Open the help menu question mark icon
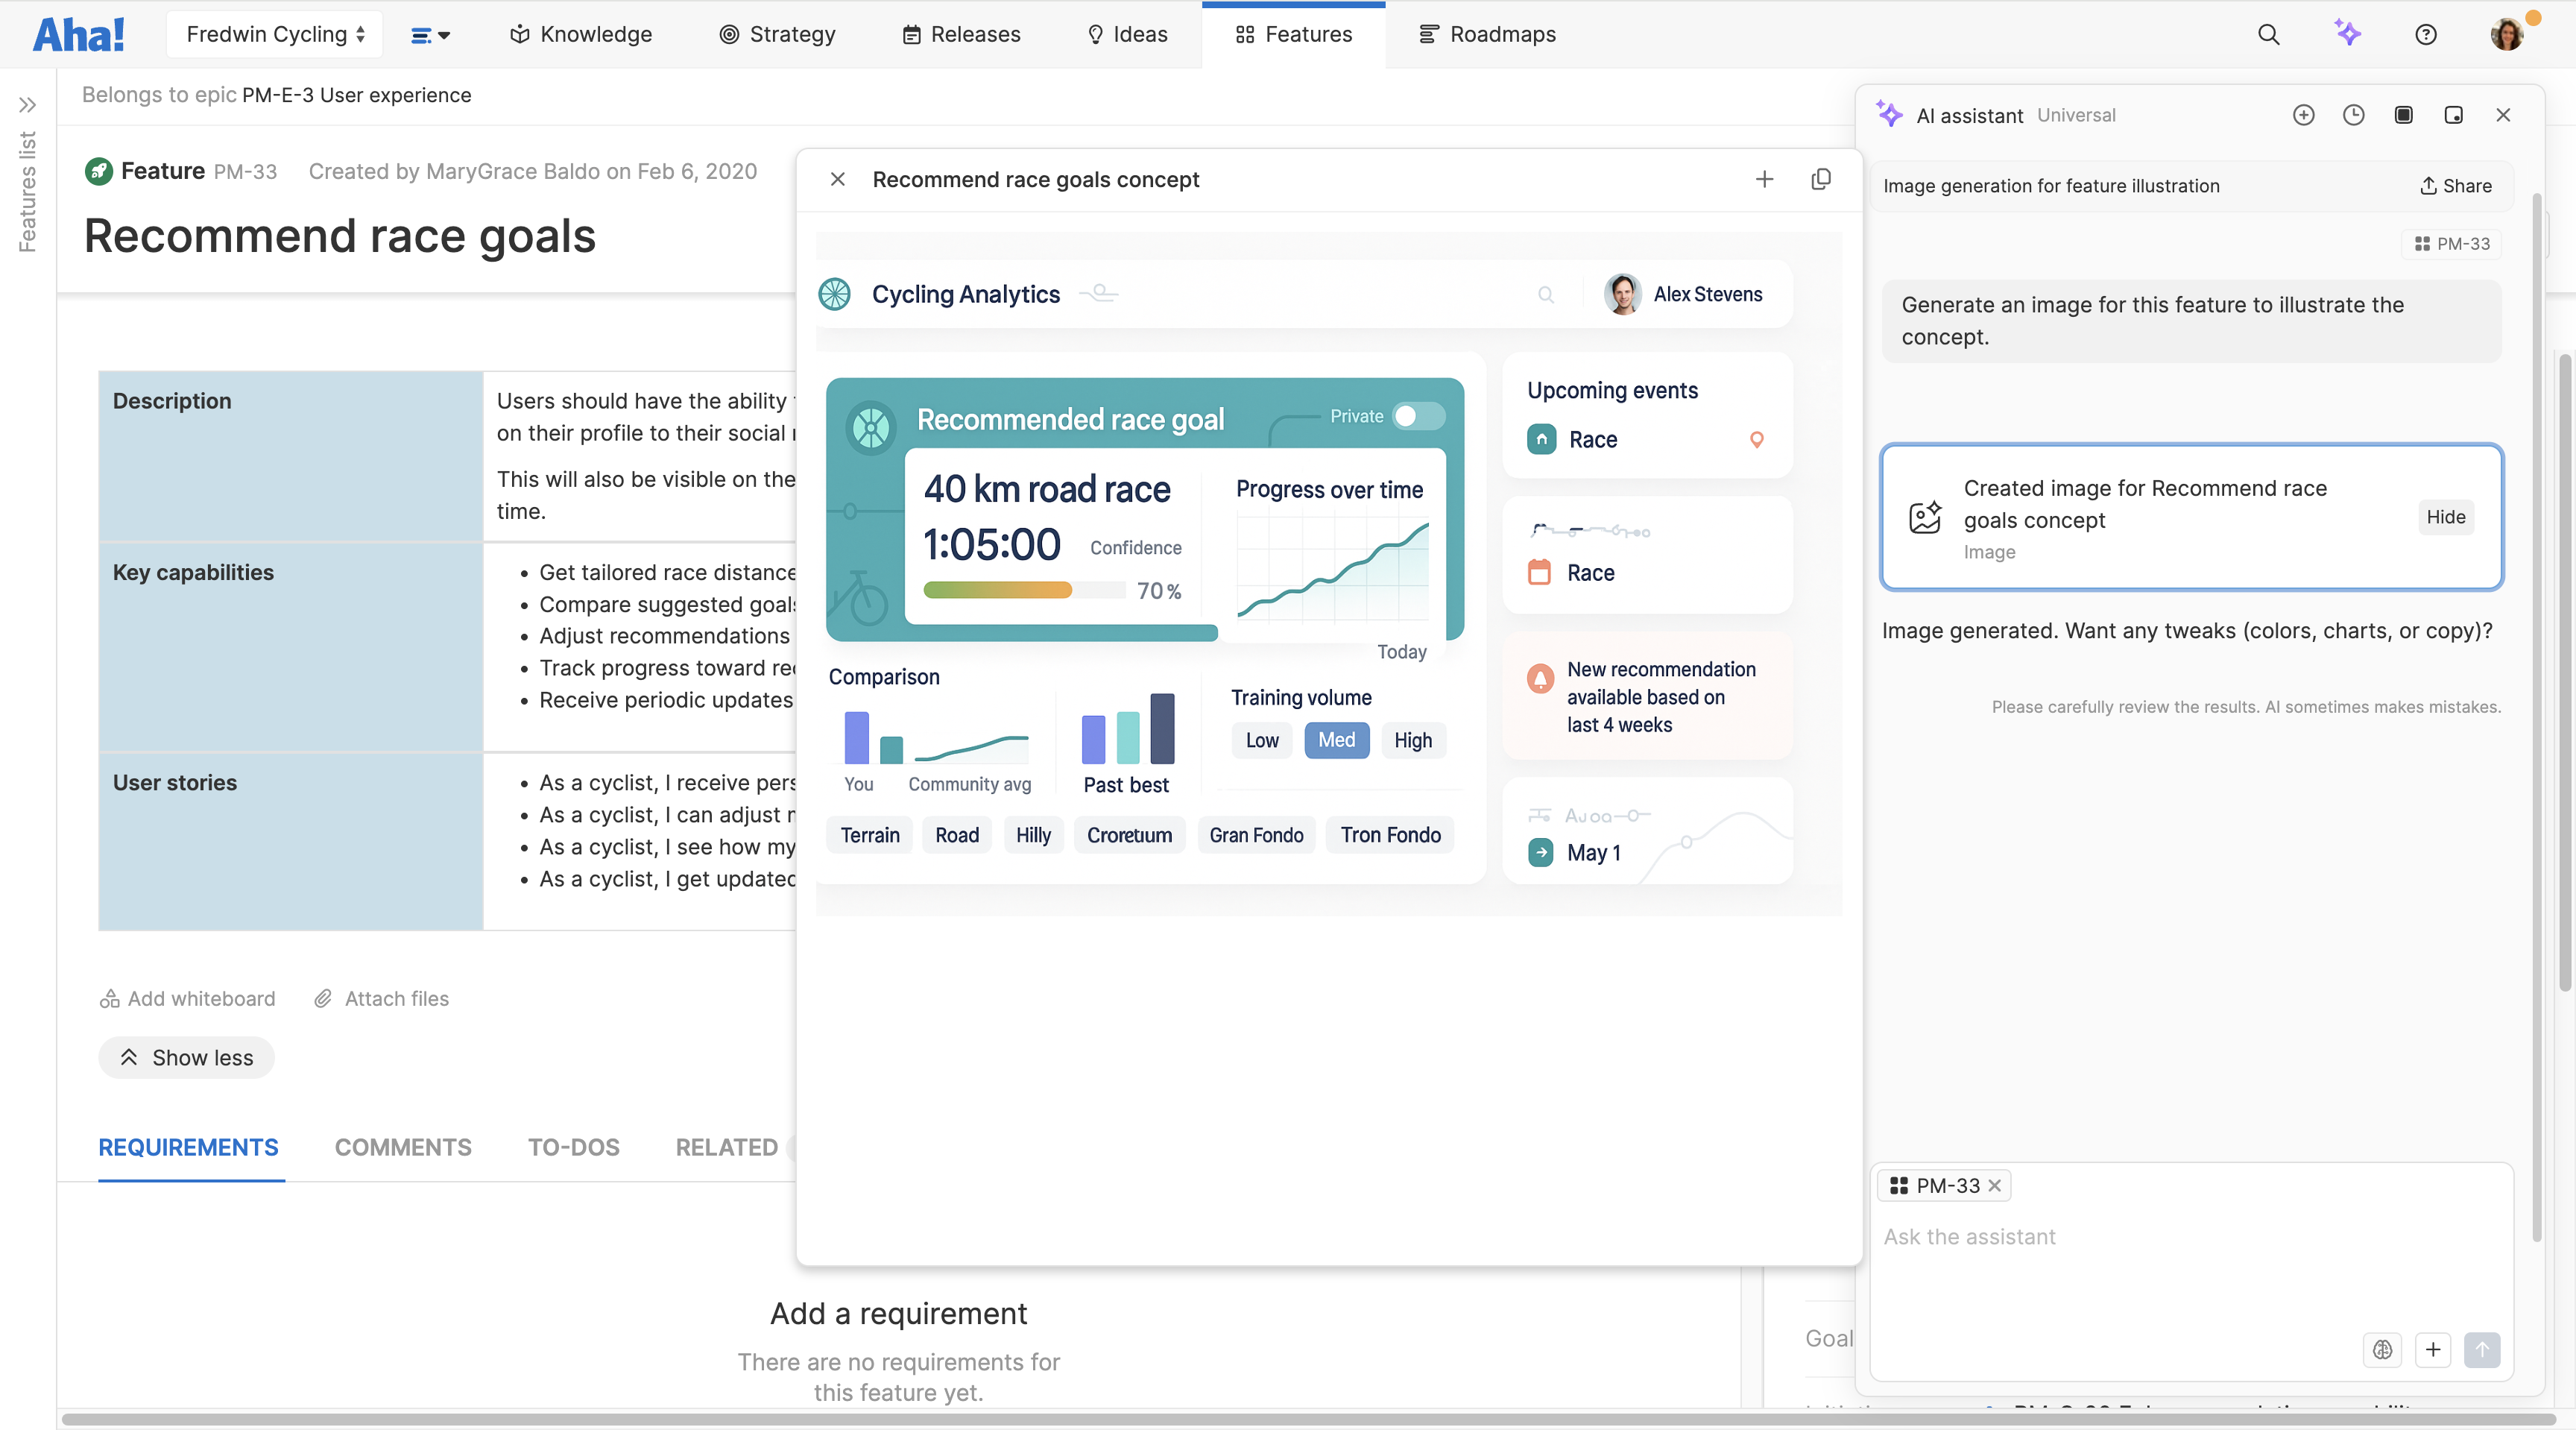Screen dimensions: 2576x1430 2426,33
